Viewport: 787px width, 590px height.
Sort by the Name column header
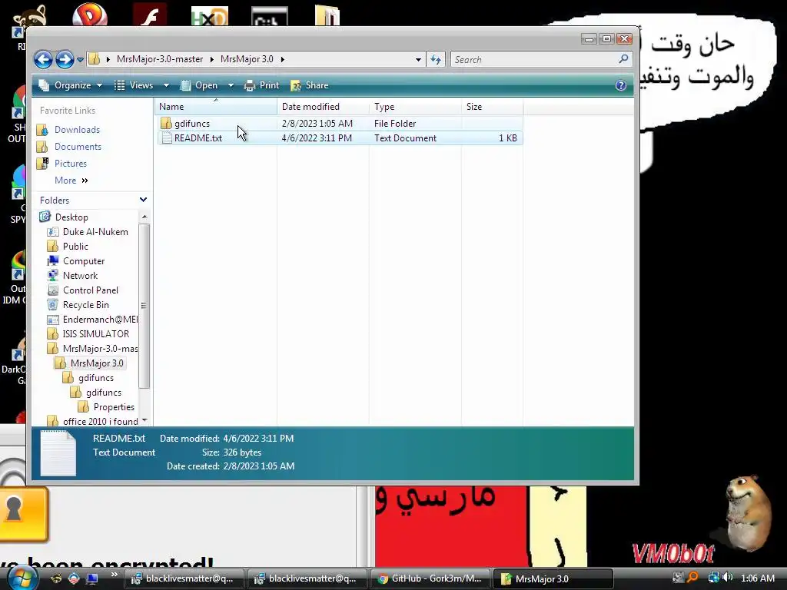coord(216,106)
